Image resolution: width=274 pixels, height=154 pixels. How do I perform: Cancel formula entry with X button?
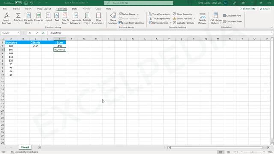(30, 33)
